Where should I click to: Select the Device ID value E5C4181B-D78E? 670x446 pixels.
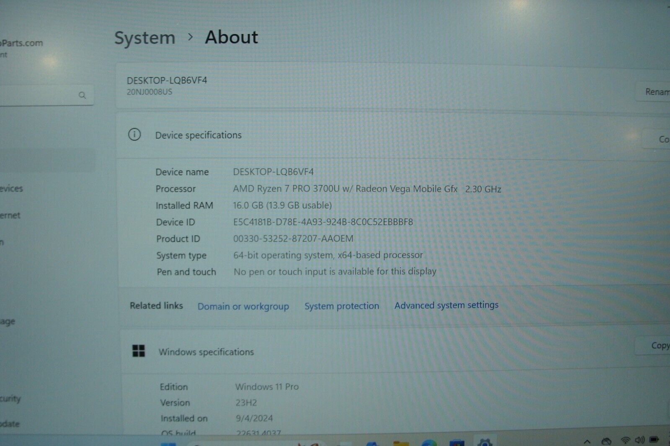pos(323,222)
